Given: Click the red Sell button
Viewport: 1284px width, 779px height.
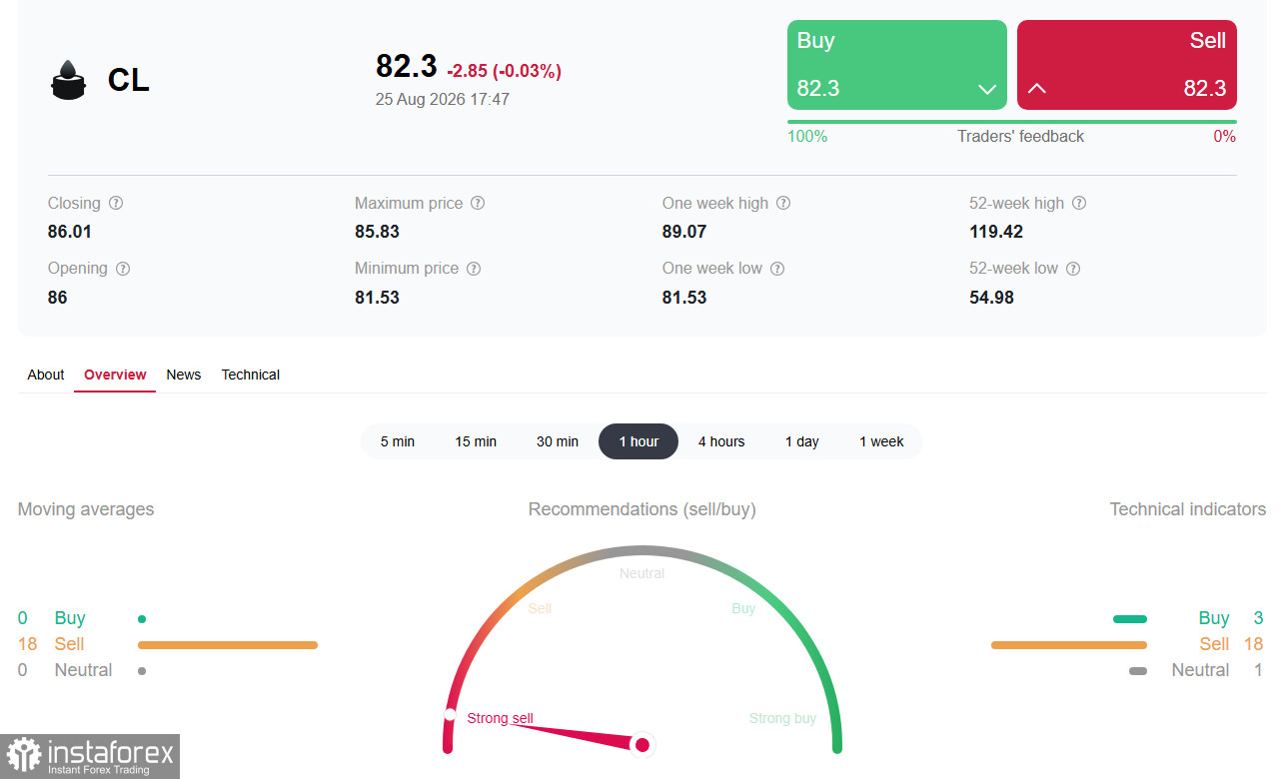Looking at the screenshot, I should pos(1127,65).
